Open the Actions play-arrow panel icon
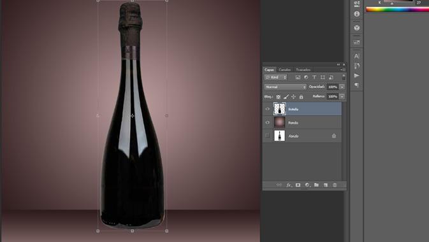Viewport: 429px width, 242px height. pyautogui.click(x=357, y=76)
